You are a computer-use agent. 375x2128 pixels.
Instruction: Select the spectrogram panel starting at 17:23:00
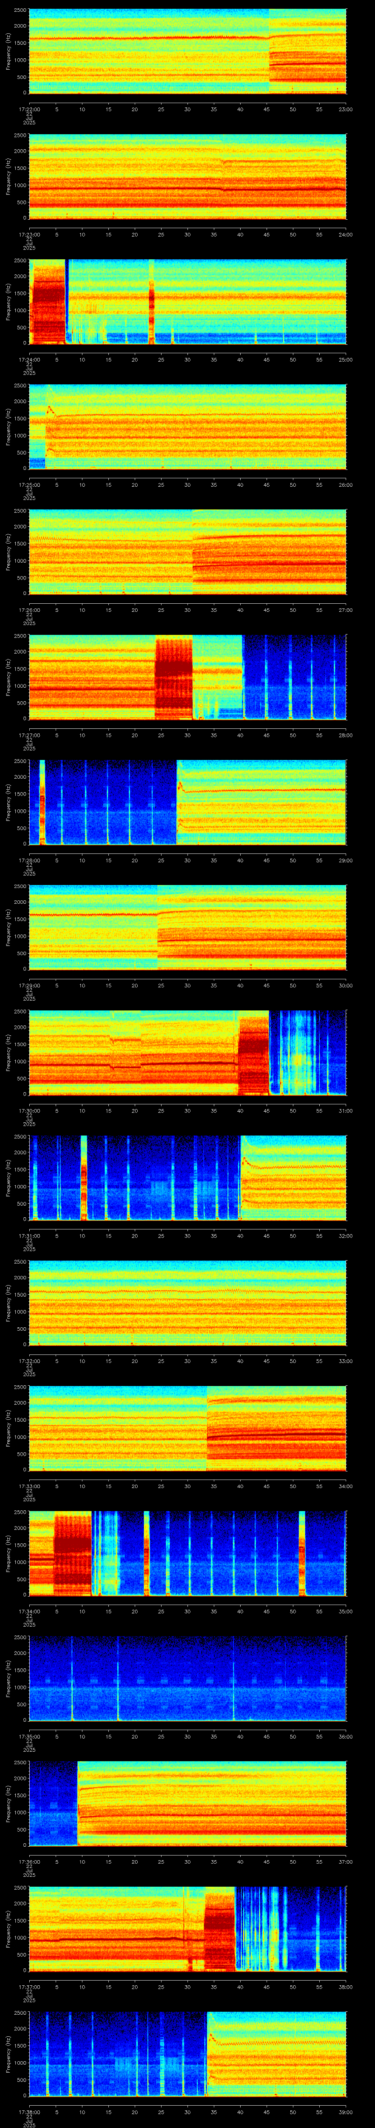(187, 177)
